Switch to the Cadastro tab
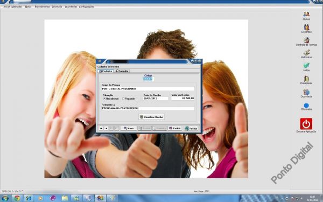The image size is (323, 202). (x=106, y=71)
